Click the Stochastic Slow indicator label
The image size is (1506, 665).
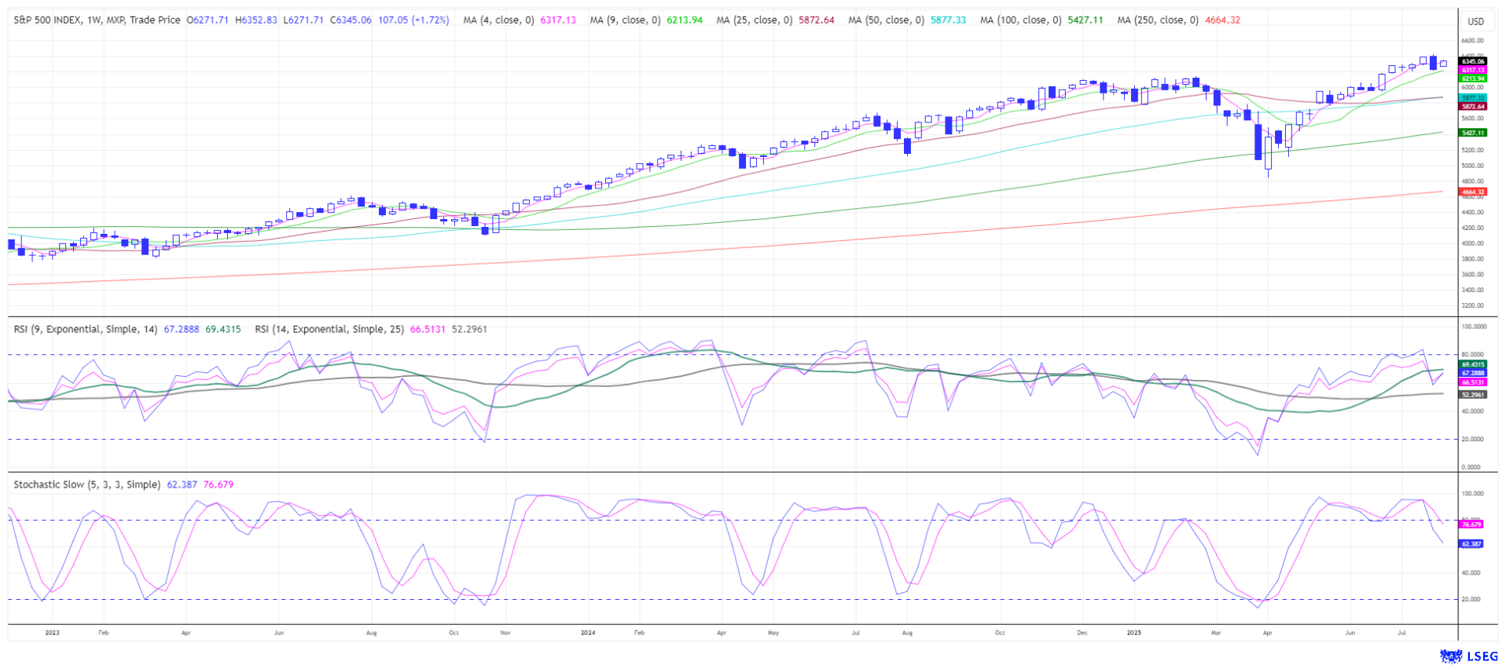pyautogui.click(x=86, y=484)
